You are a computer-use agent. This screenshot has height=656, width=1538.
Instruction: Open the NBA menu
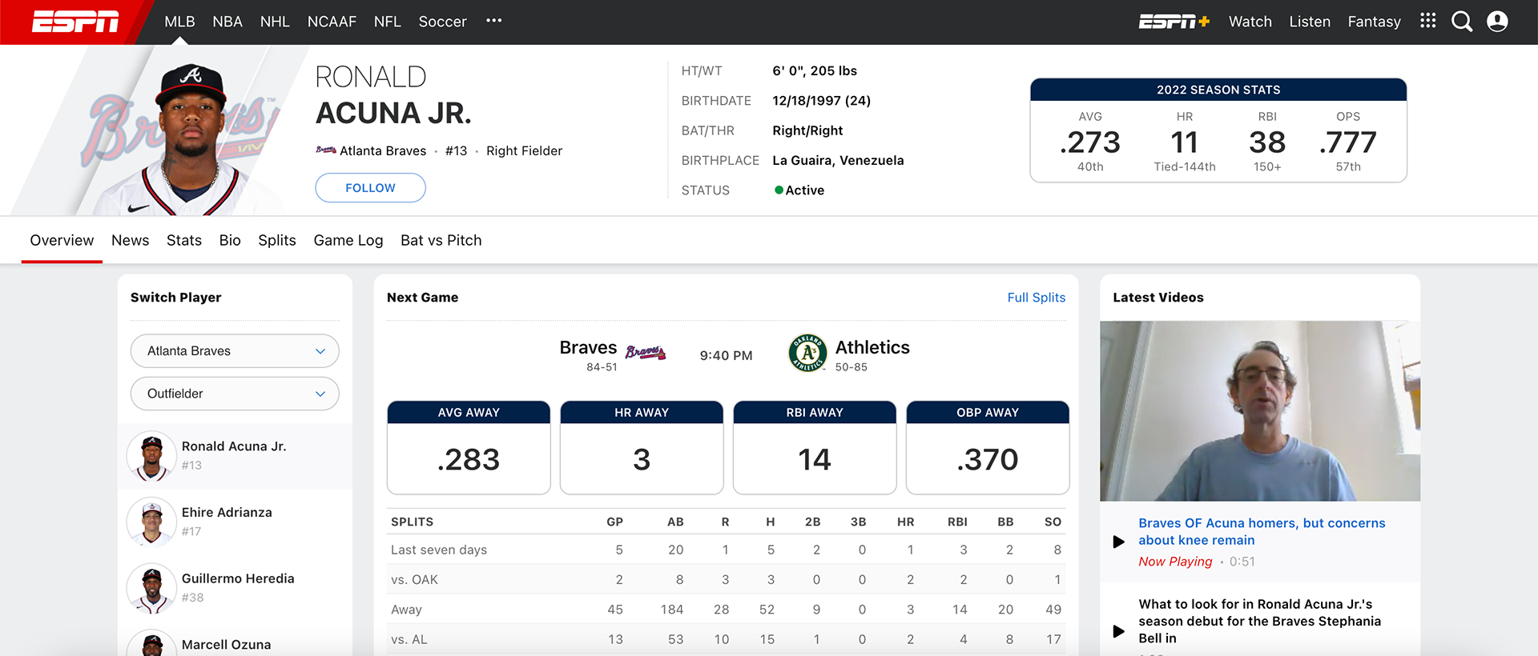click(x=227, y=22)
